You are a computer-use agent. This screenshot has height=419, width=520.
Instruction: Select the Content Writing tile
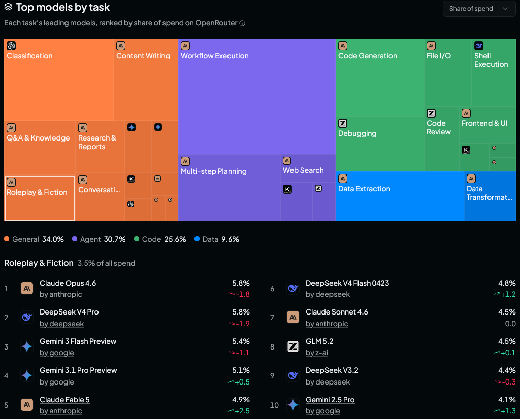pyautogui.click(x=146, y=80)
